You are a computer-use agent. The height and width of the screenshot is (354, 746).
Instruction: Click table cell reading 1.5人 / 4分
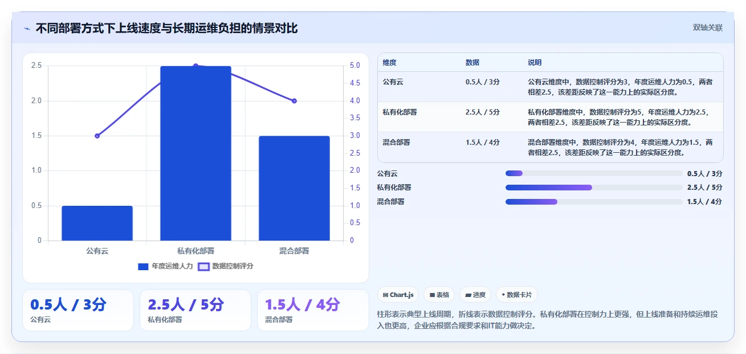[483, 143]
